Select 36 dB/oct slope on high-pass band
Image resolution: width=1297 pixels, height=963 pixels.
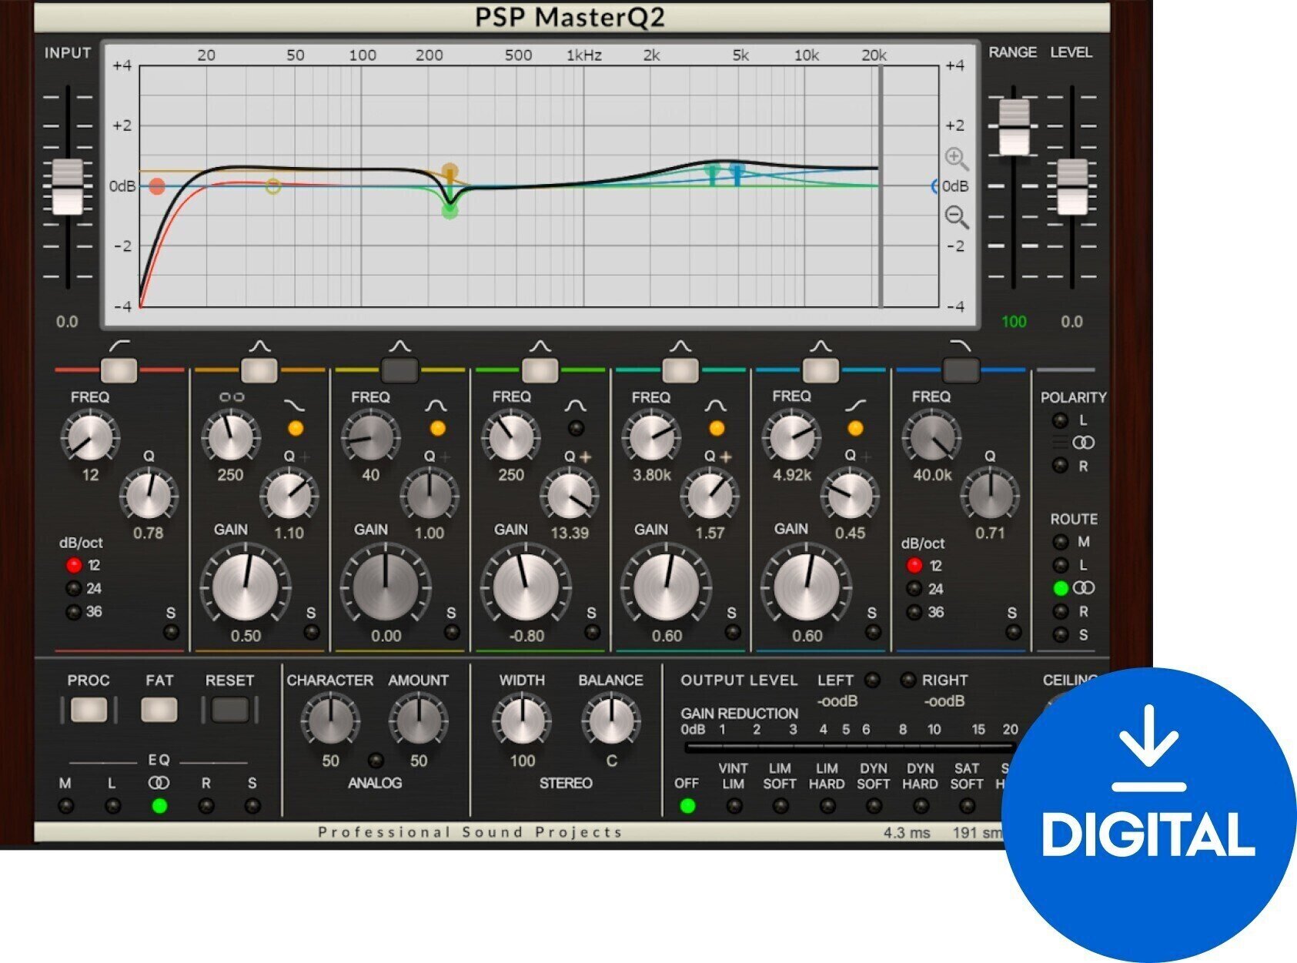(x=74, y=613)
